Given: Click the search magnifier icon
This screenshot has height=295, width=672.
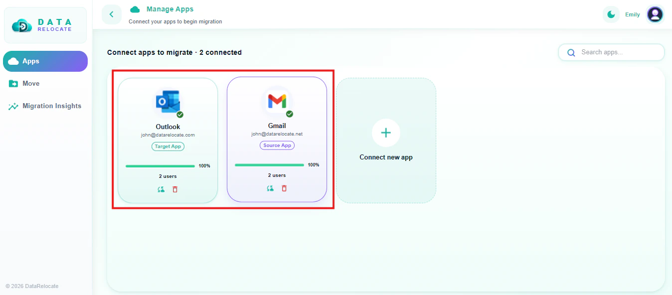Looking at the screenshot, I should click(x=571, y=52).
